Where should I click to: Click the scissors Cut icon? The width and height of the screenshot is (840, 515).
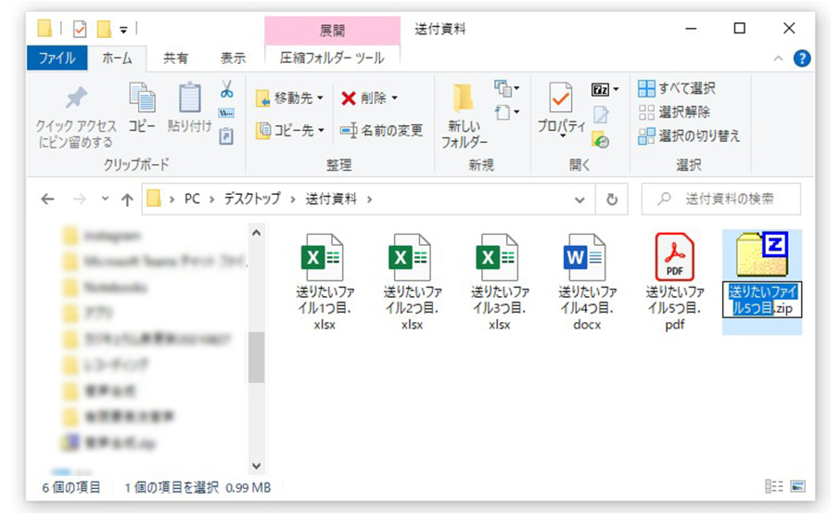point(226,89)
